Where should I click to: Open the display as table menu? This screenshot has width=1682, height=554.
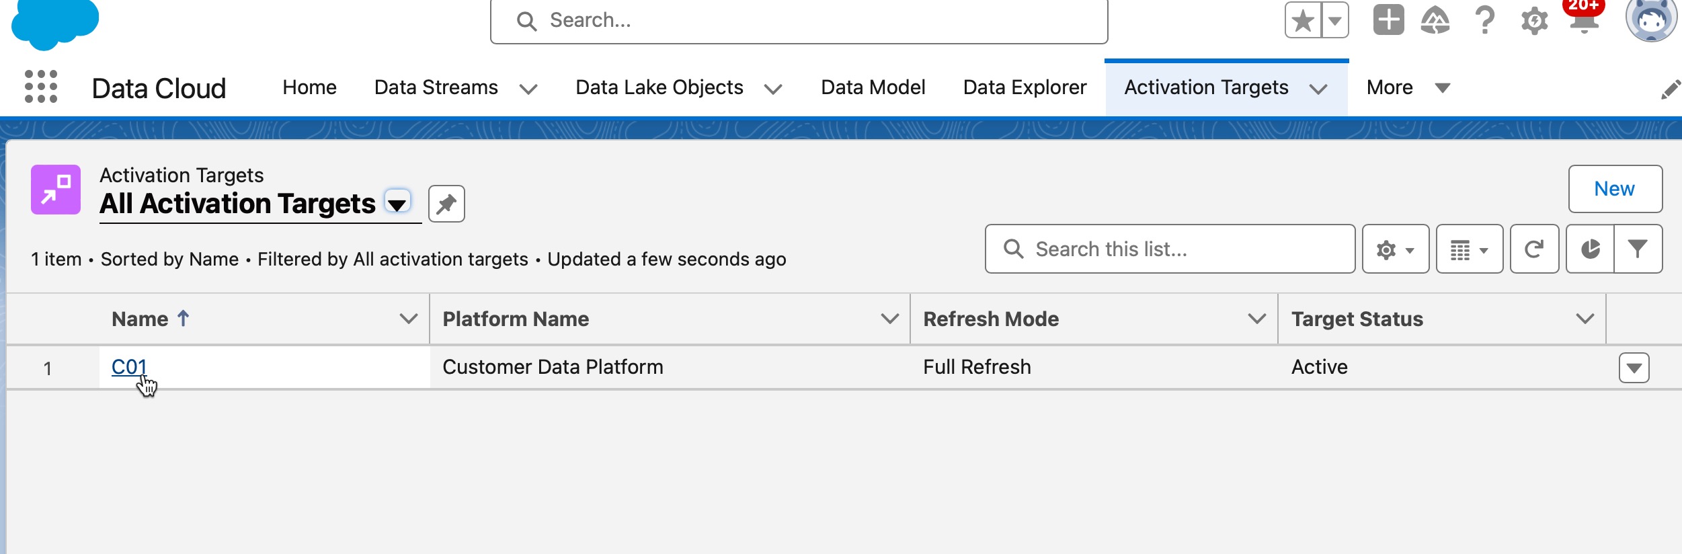click(1470, 249)
